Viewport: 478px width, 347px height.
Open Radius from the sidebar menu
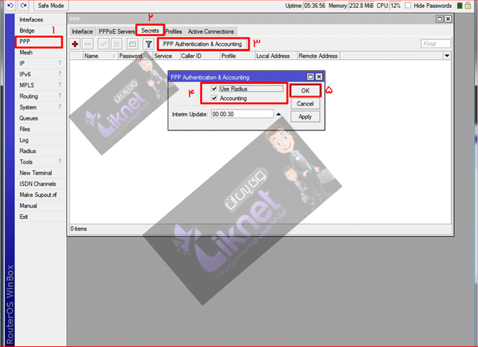point(28,151)
